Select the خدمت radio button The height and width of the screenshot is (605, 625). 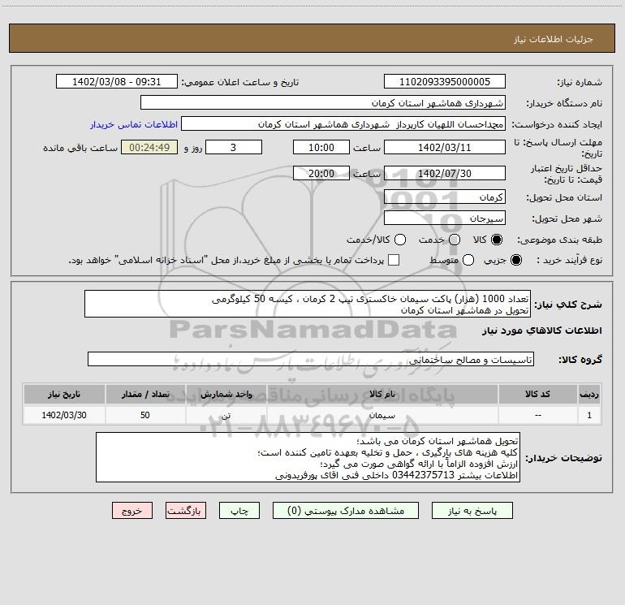455,240
